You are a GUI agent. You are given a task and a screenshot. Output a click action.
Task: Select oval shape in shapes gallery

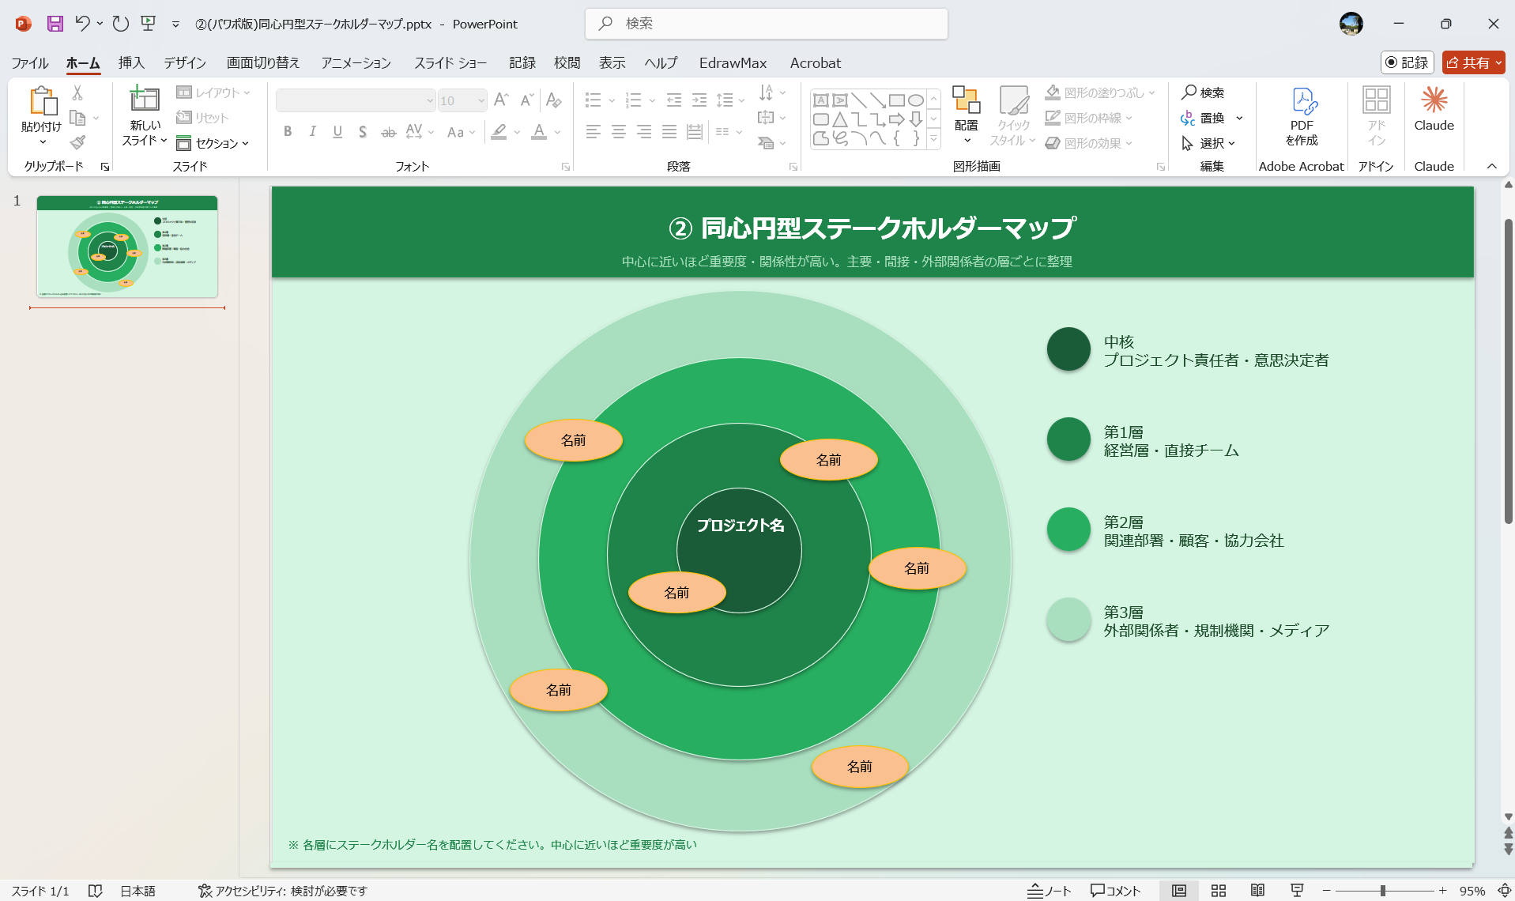click(915, 100)
